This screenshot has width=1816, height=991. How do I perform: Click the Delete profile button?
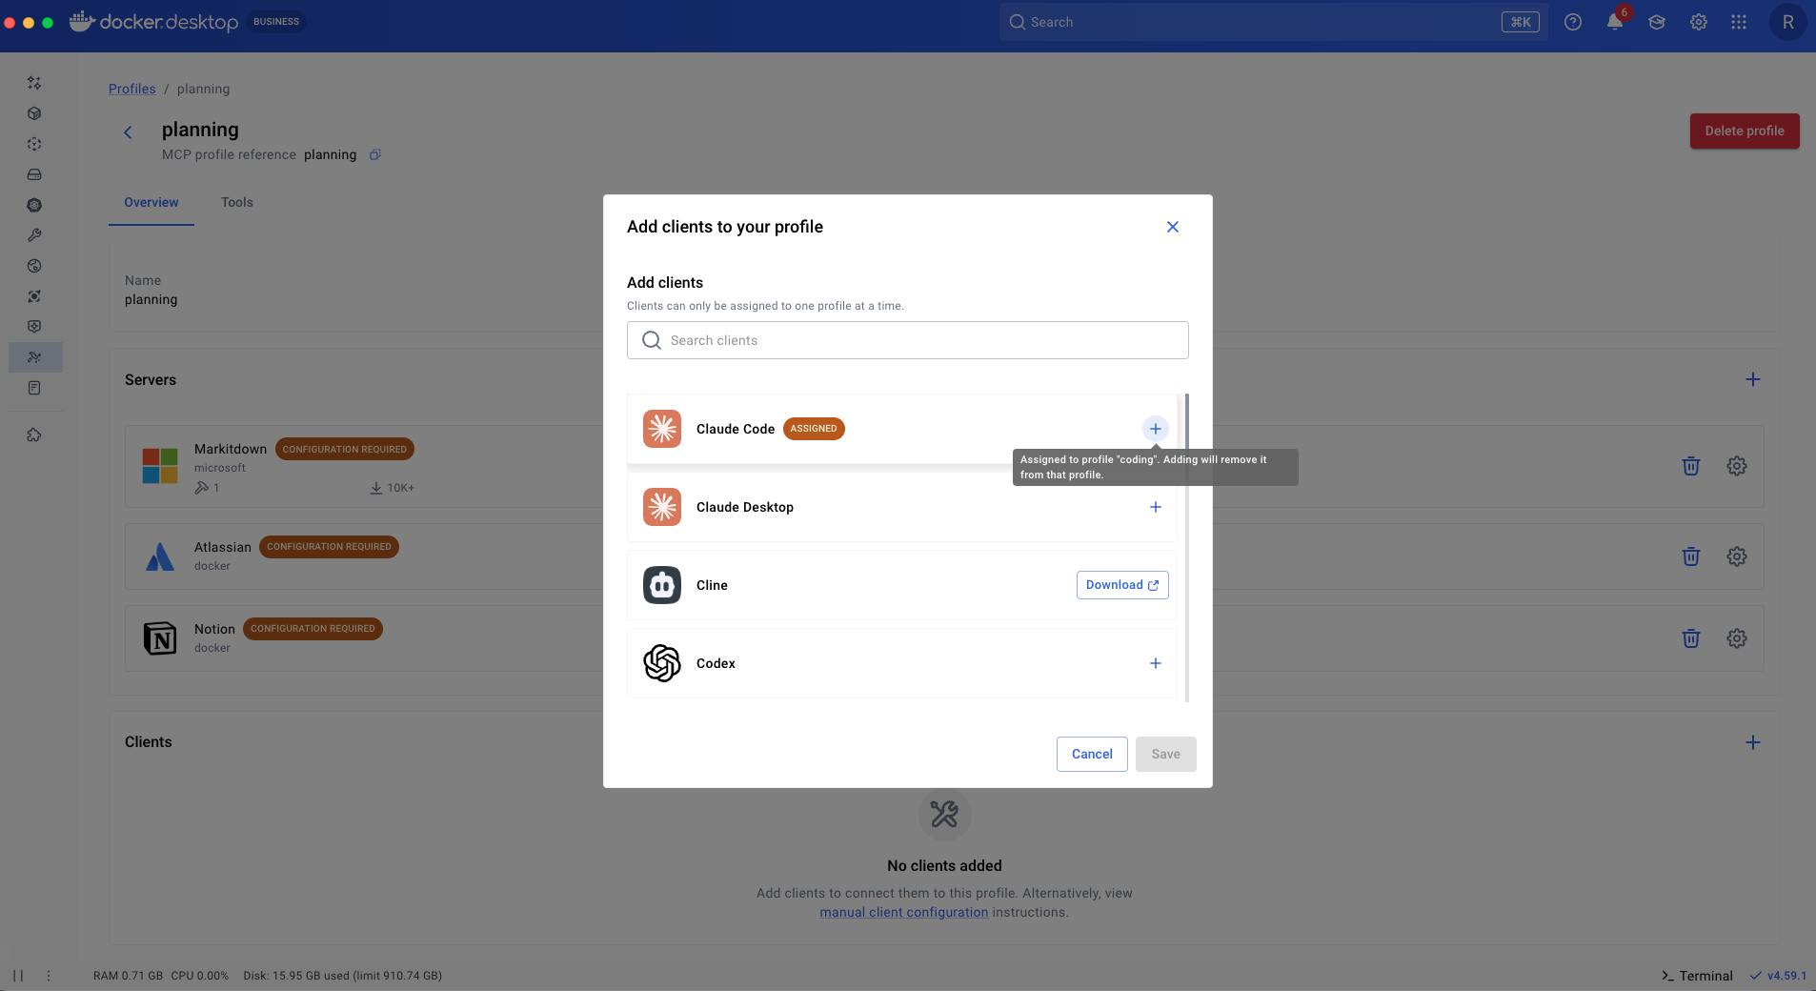[x=1745, y=131]
